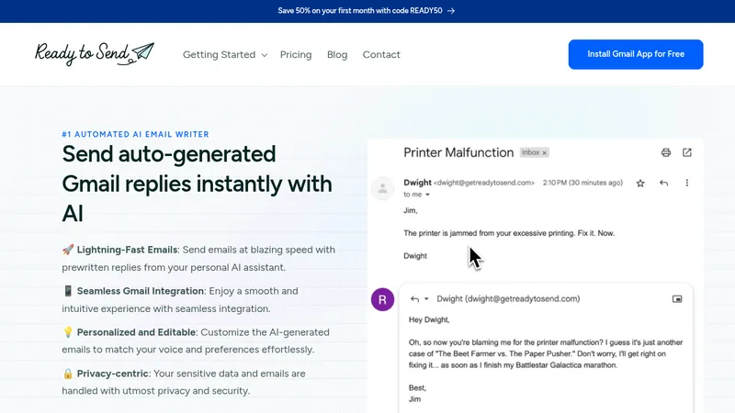The width and height of the screenshot is (735, 413).
Task: Go to the Pricing page
Action: click(x=296, y=55)
